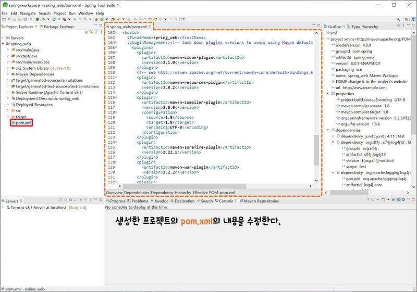Screen dimensions: 417x292
Task: Collapse the dependencies node in Outline
Action: click(x=328, y=130)
